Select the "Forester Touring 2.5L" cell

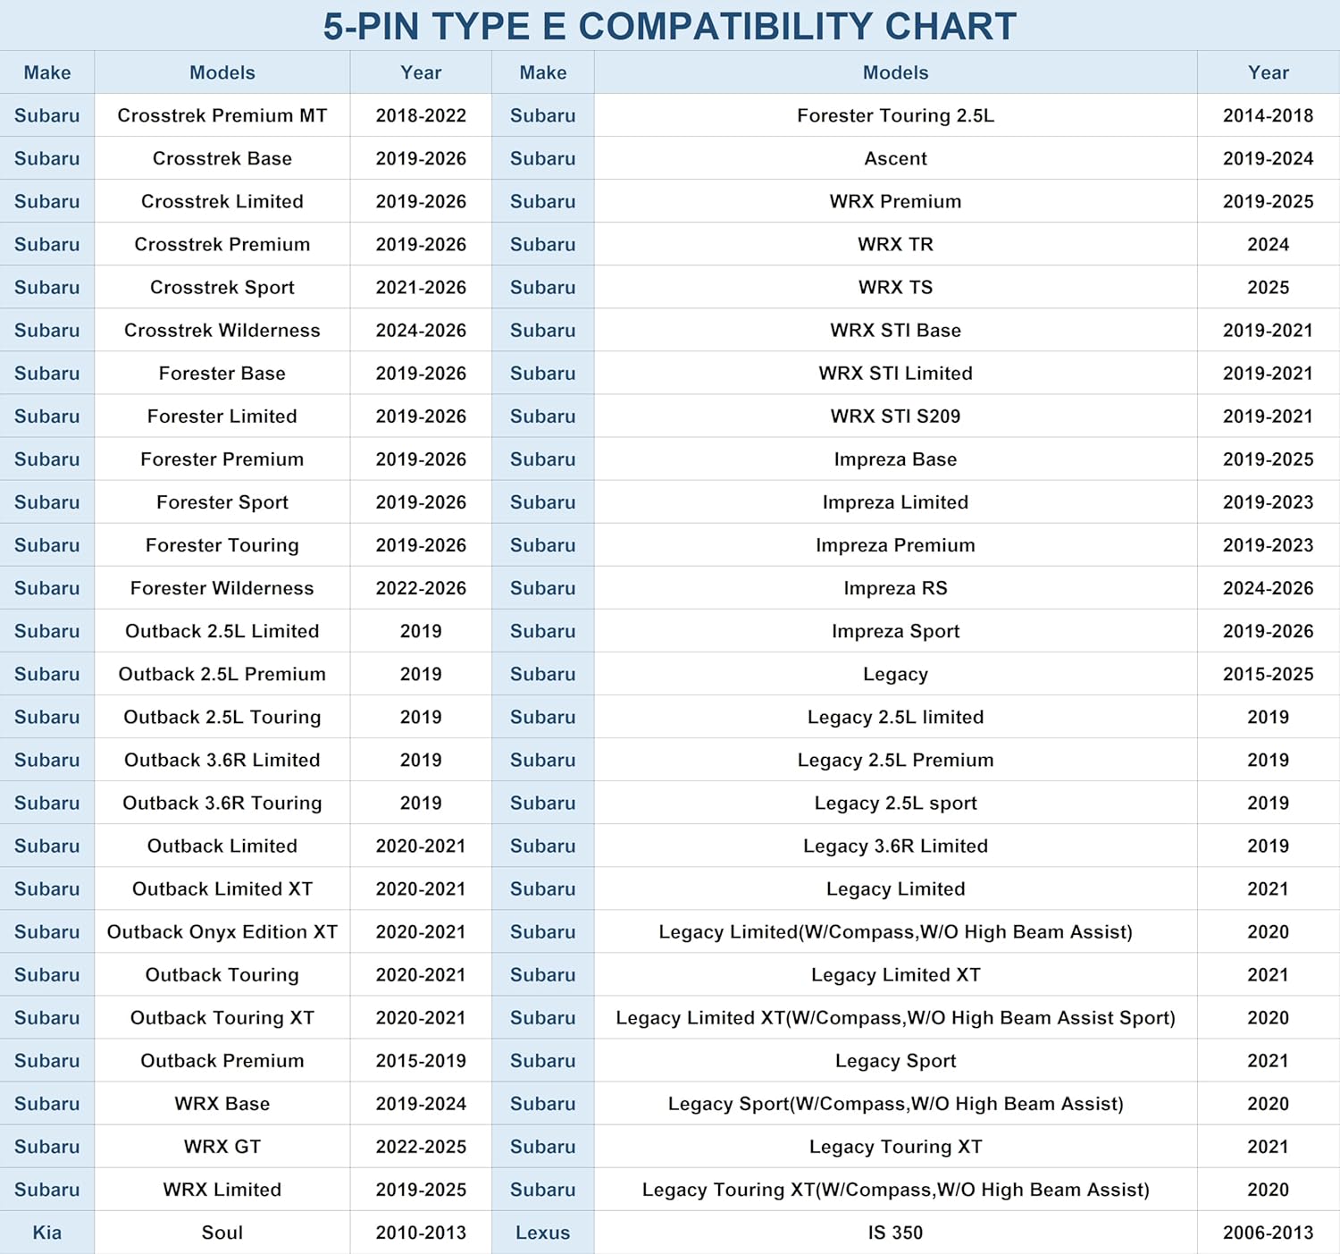pyautogui.click(x=896, y=115)
